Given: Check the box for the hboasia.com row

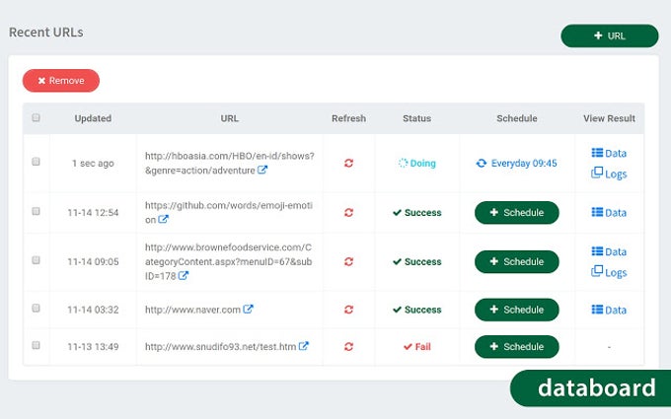Looking at the screenshot, I should (37, 162).
